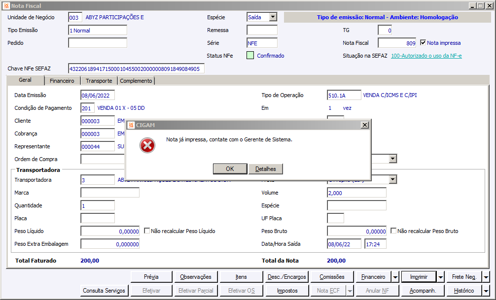Click the TG field
Image resolution: width=496 pixels, height=300 pixels.
385,31
